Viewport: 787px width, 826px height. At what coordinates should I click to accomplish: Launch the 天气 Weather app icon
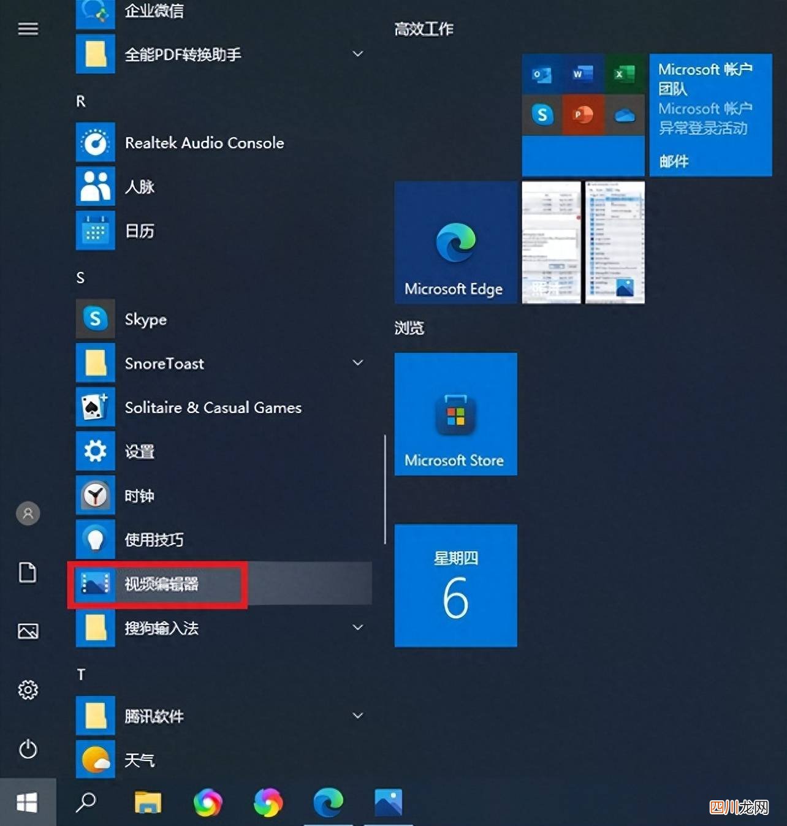click(x=95, y=760)
